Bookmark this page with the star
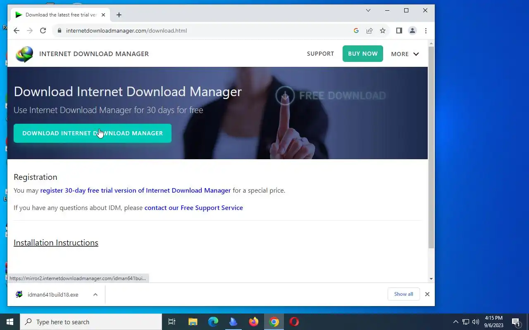 383,31
